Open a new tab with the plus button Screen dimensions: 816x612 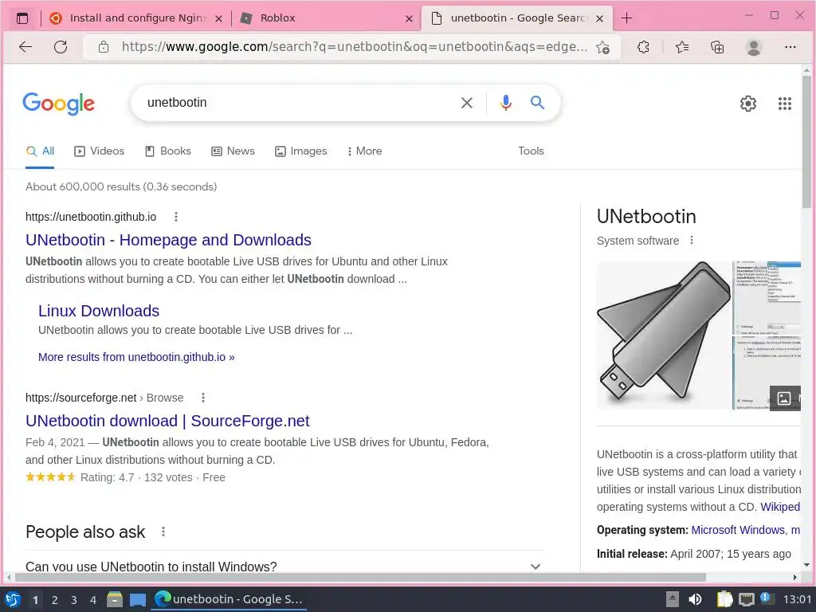pyautogui.click(x=626, y=18)
